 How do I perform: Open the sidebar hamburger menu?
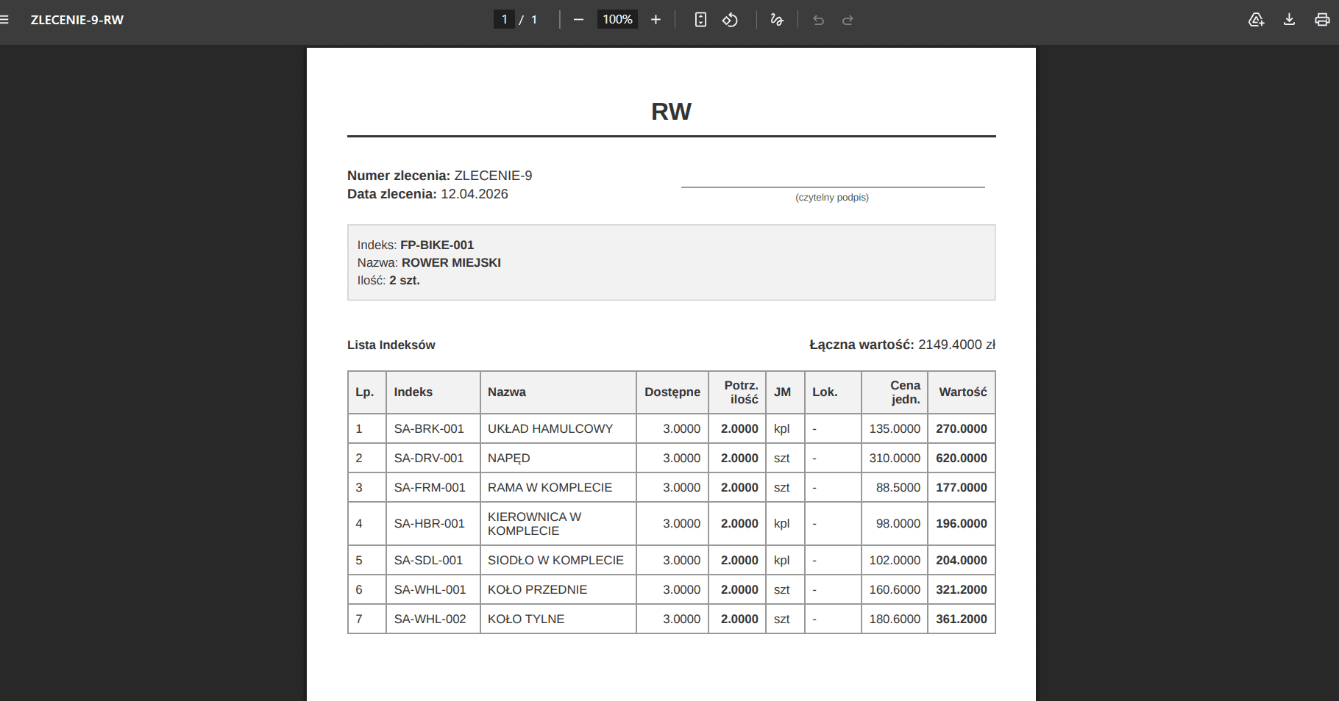click(x=4, y=20)
